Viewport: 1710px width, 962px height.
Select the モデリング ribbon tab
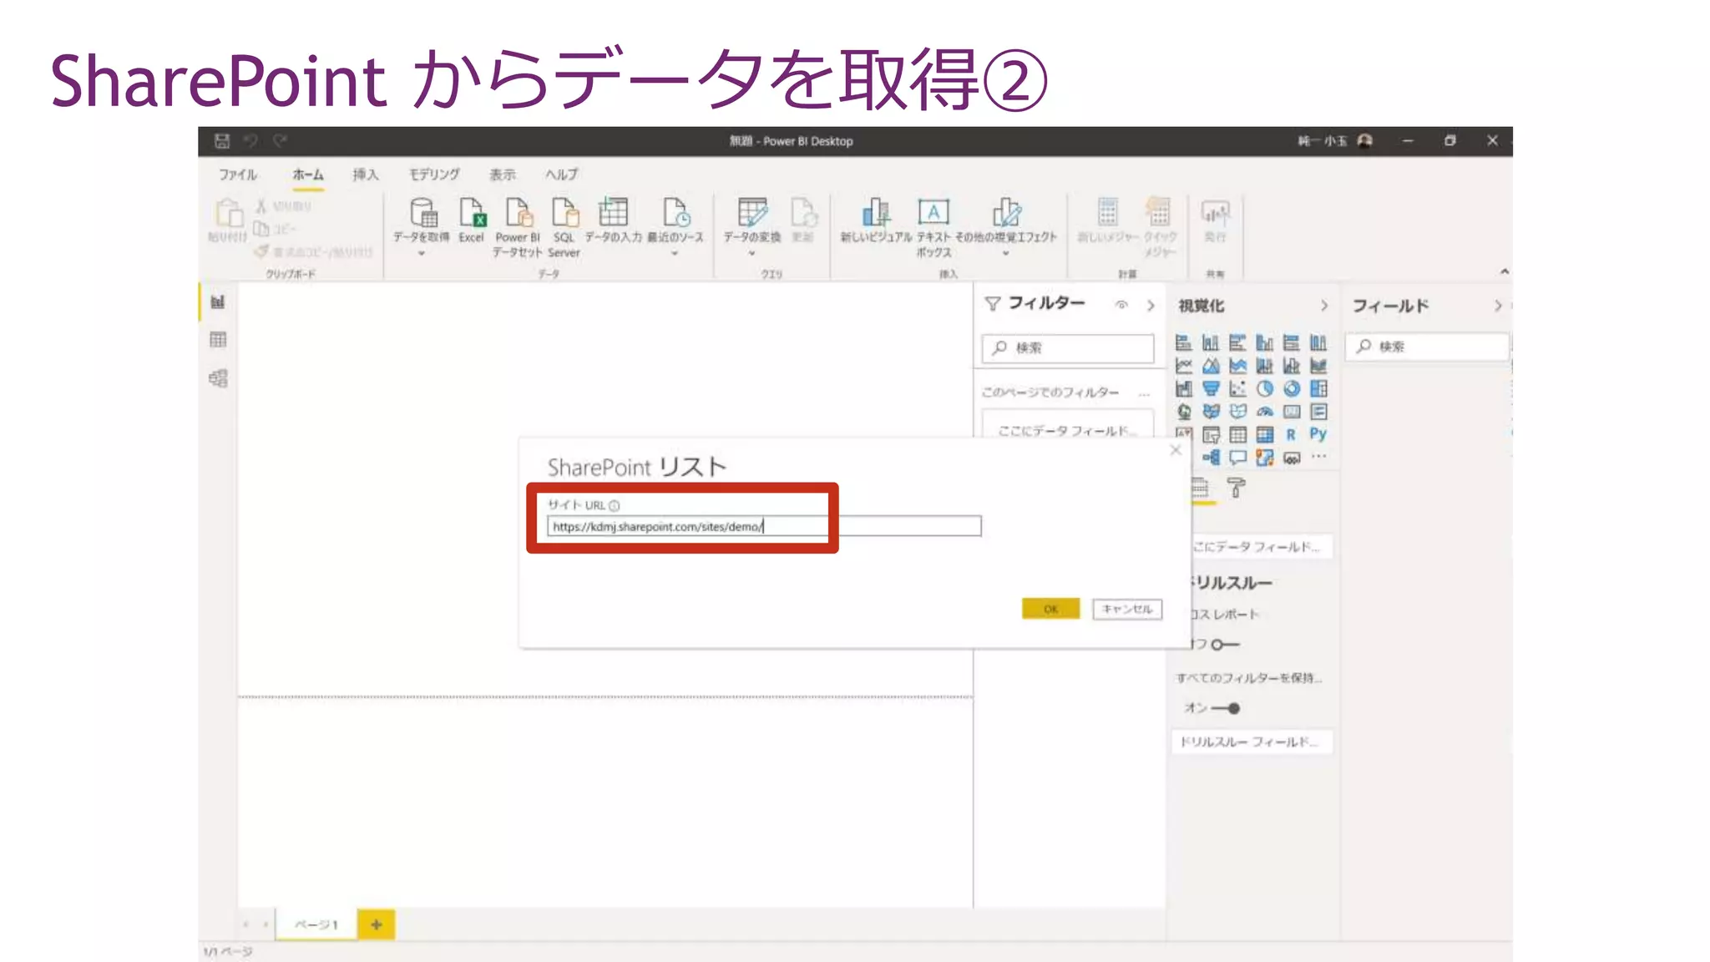click(434, 175)
